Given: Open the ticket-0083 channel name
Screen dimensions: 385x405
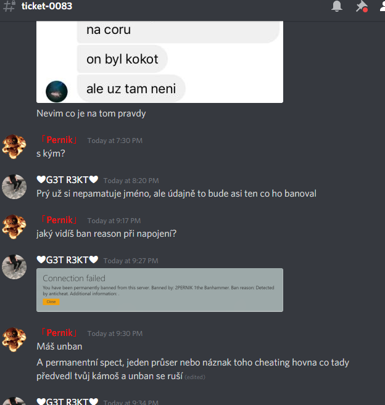Looking at the screenshot, I should point(47,6).
